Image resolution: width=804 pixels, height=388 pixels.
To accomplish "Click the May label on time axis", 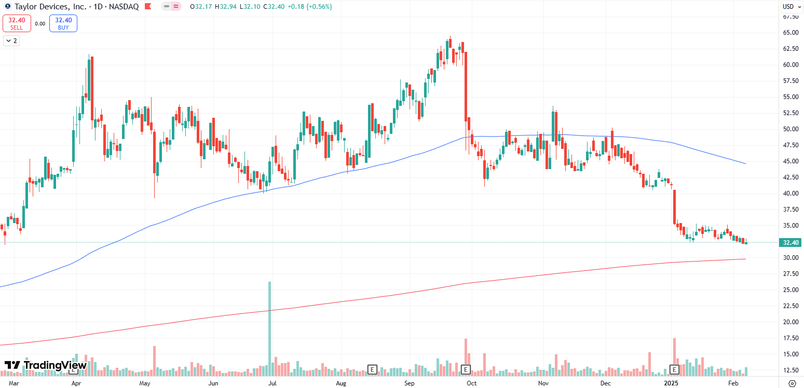I will pos(145,383).
